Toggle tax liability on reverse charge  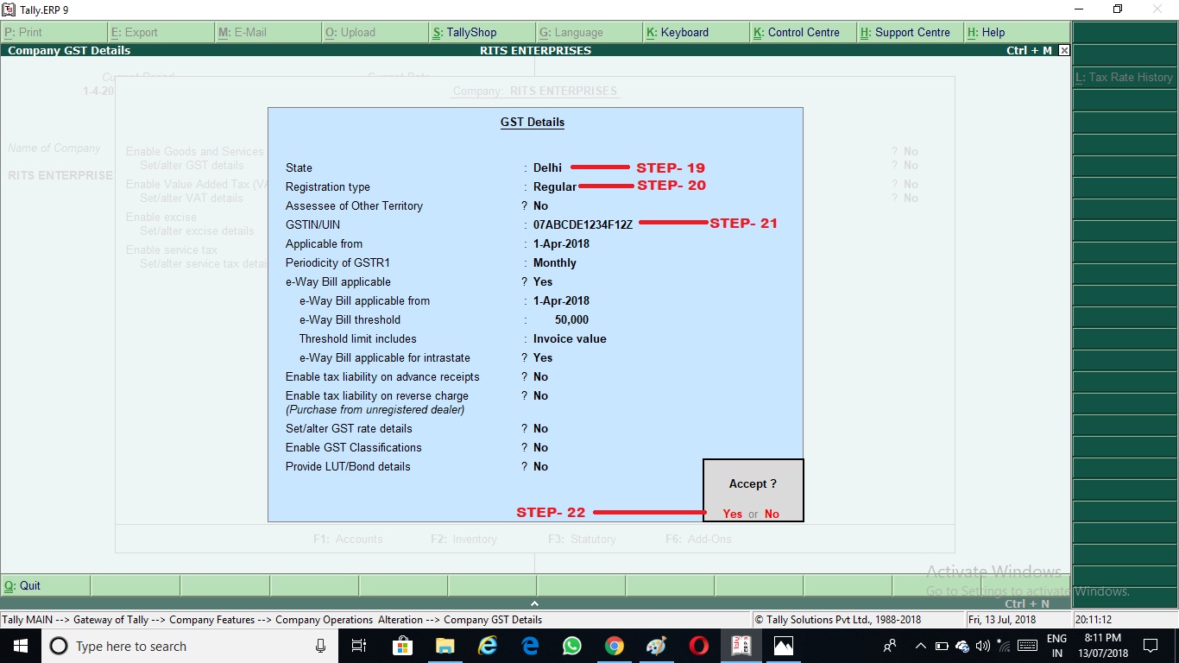pos(540,395)
